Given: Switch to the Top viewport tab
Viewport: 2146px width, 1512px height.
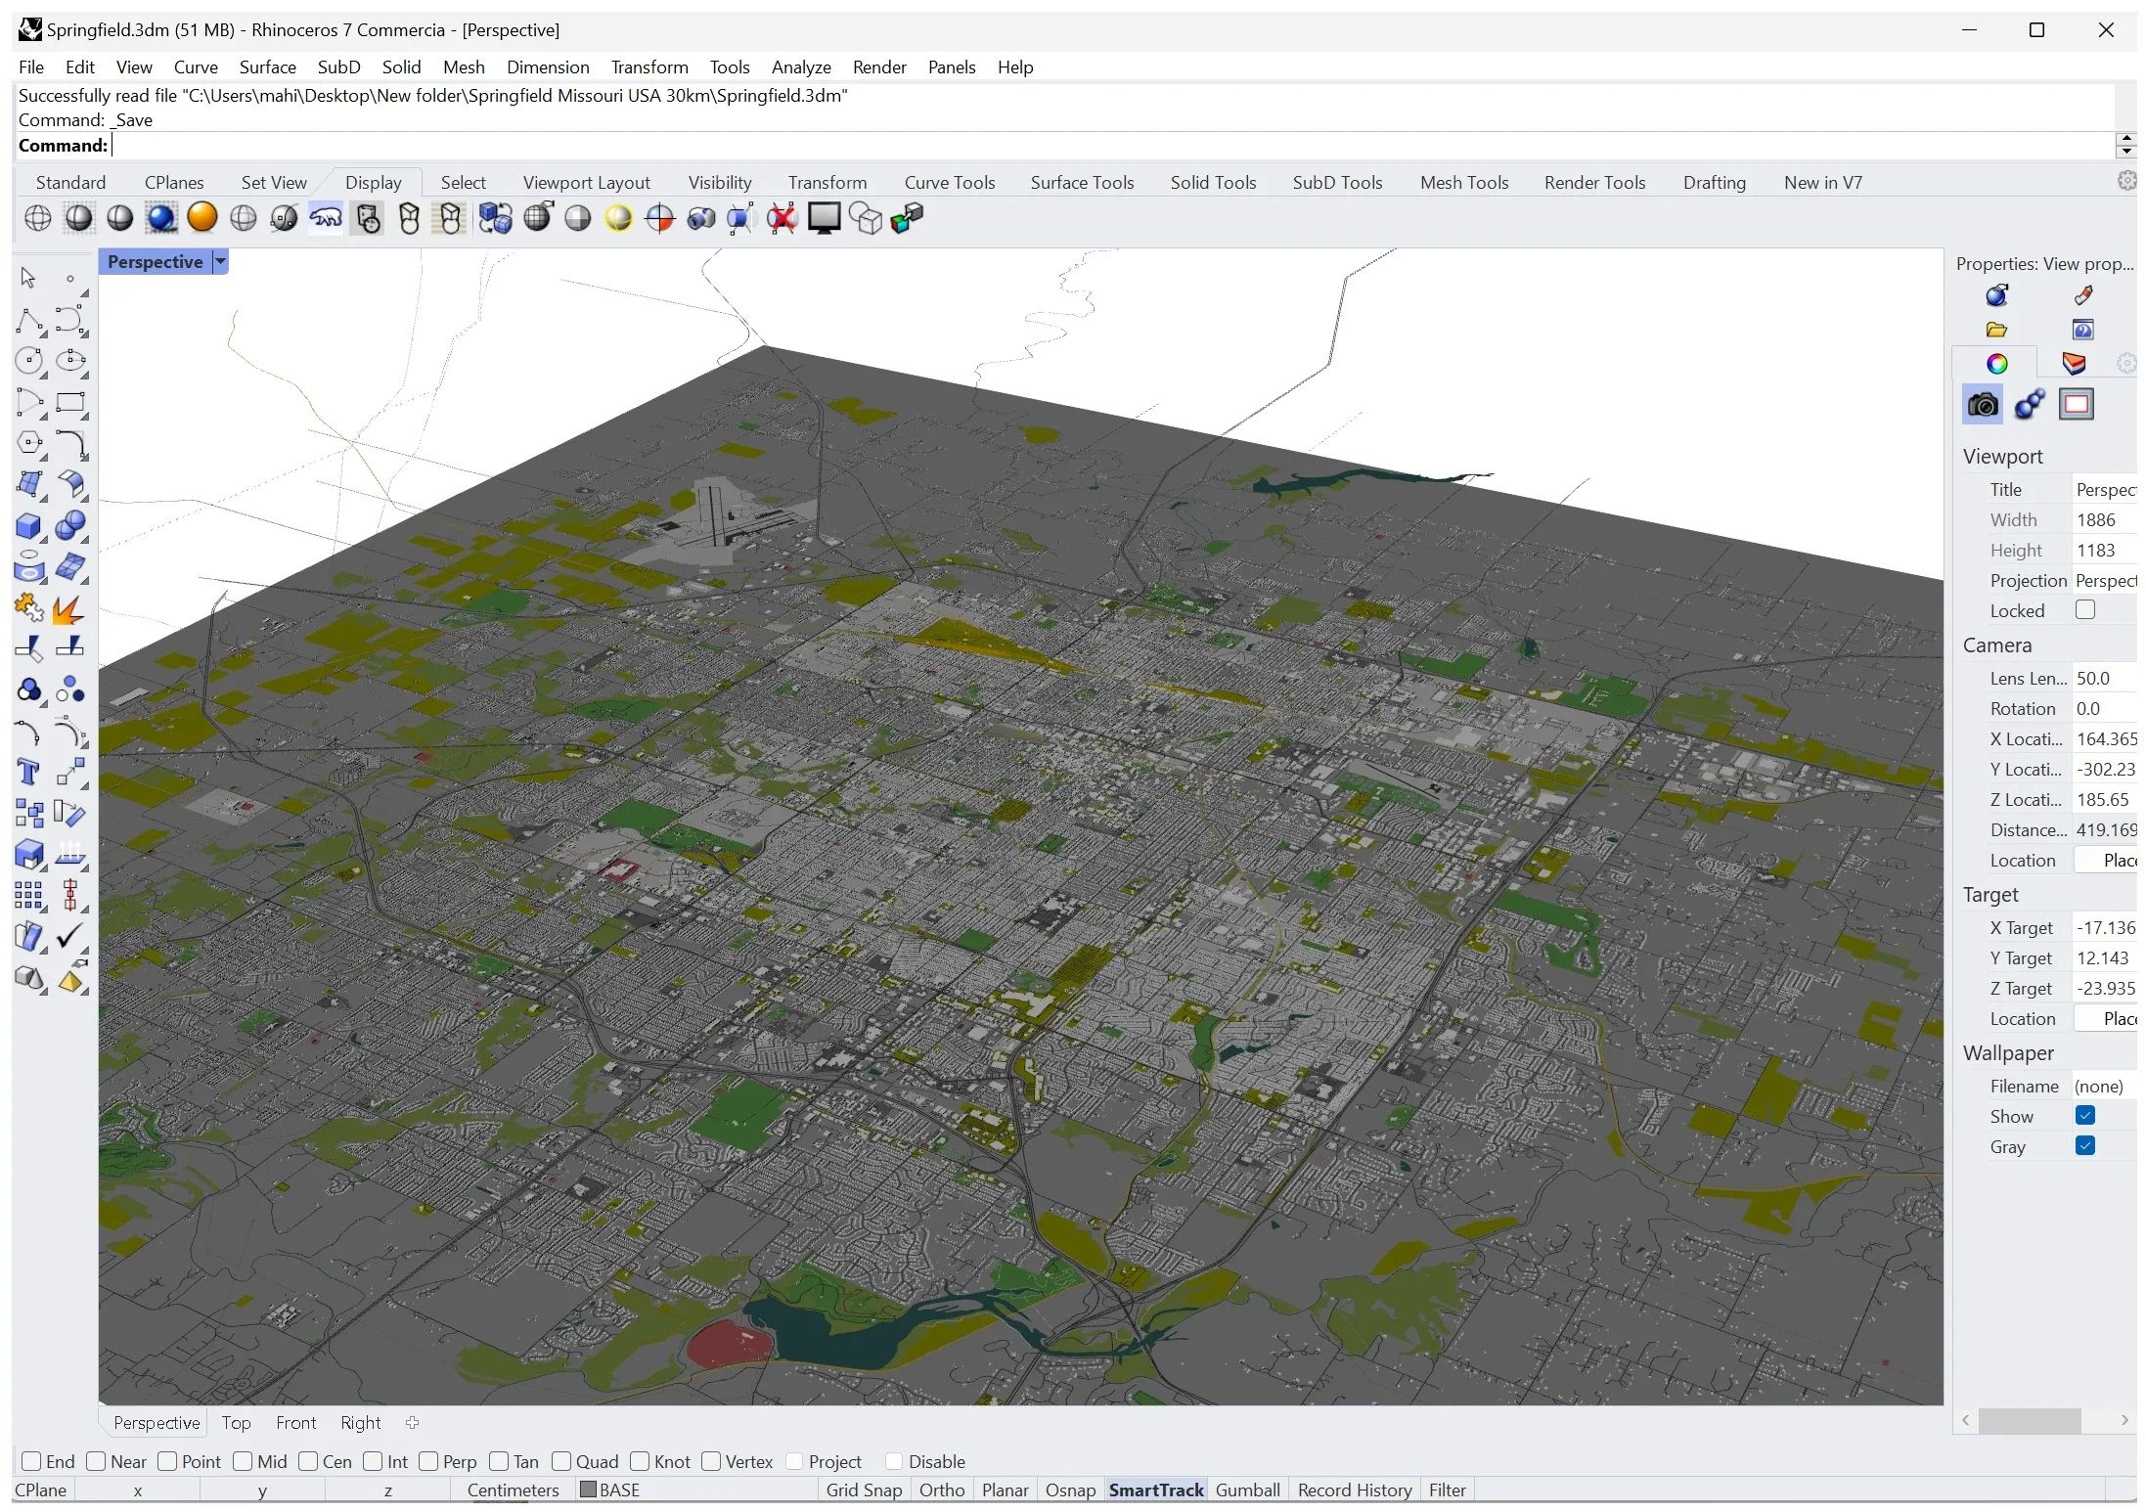Looking at the screenshot, I should point(236,1422).
